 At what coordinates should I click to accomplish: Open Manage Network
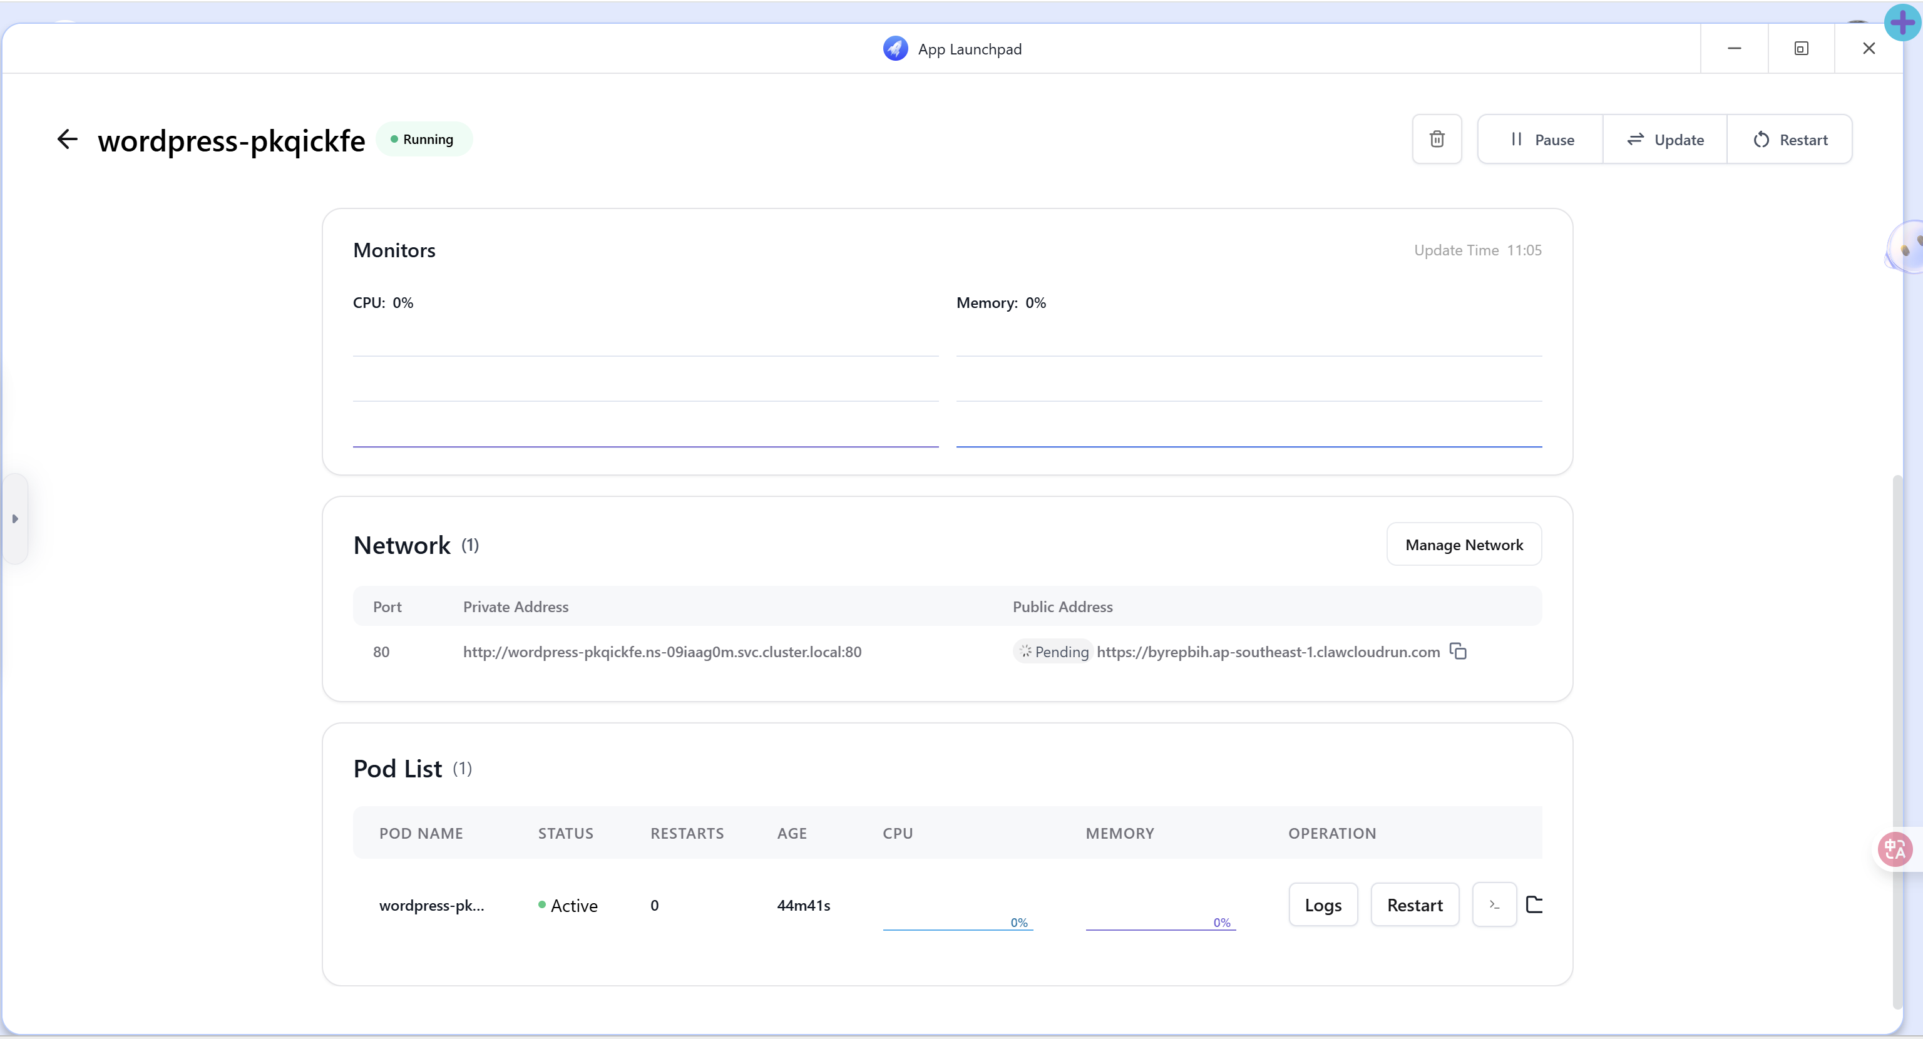pyautogui.click(x=1463, y=545)
